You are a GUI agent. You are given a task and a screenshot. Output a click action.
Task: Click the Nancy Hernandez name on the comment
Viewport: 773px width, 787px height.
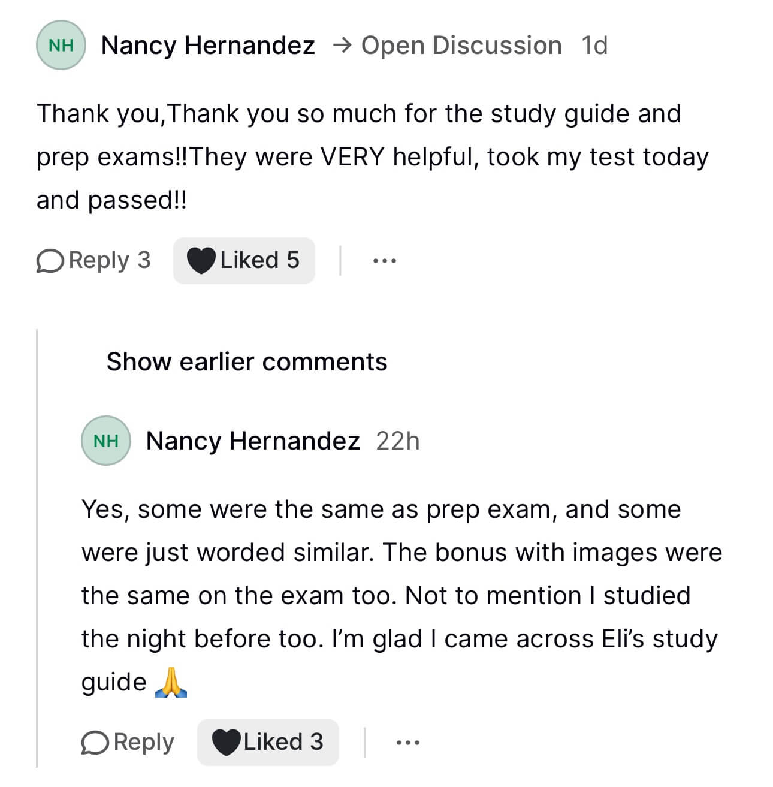tap(253, 441)
